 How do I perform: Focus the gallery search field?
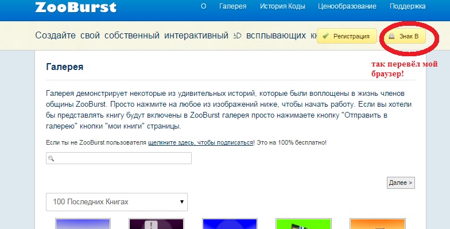tap(118, 158)
